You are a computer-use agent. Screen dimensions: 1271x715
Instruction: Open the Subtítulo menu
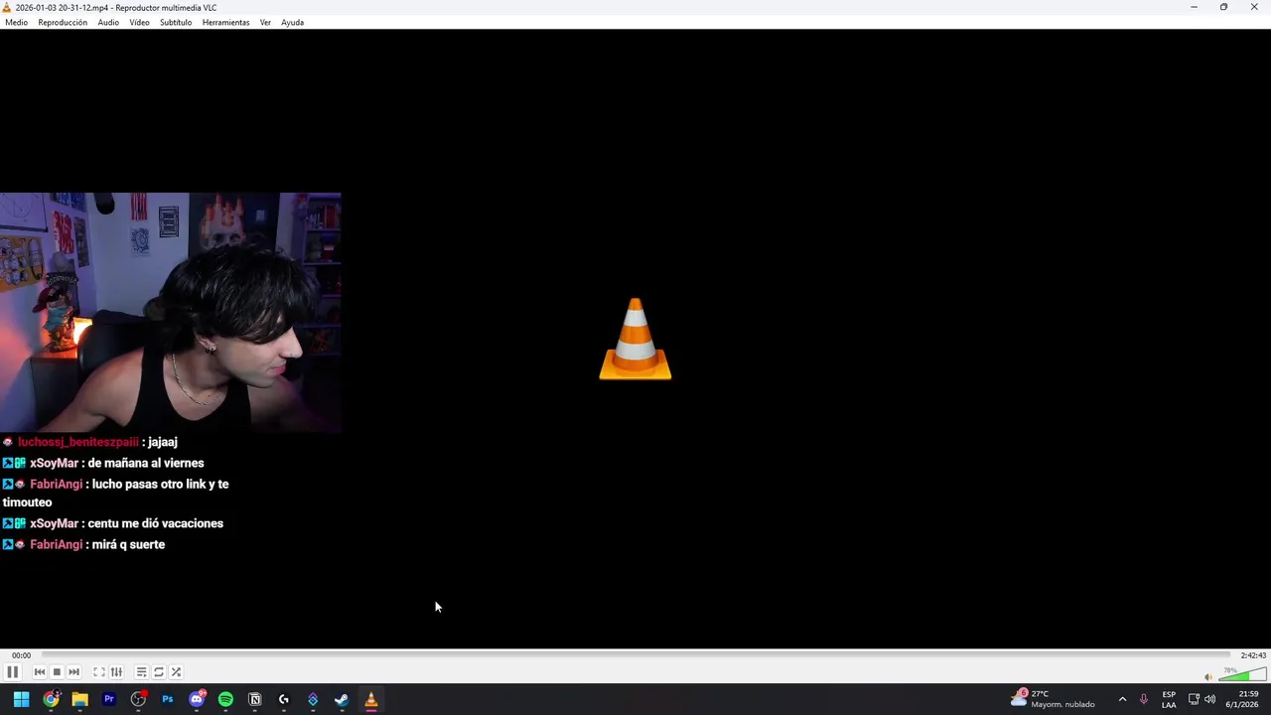click(176, 22)
